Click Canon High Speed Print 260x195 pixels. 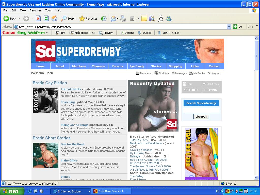pyautogui.click(x=82, y=33)
